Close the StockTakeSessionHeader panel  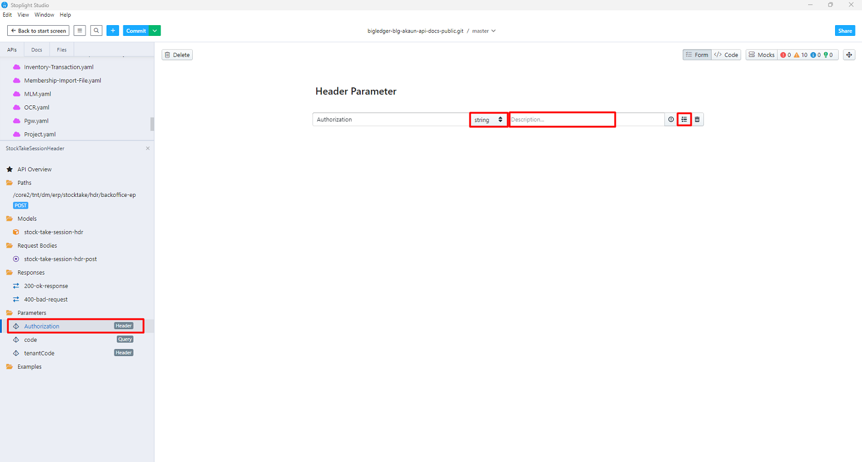tap(148, 148)
